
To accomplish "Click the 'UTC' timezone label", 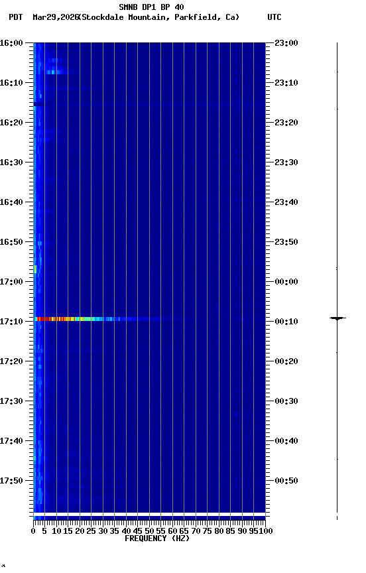I will (x=274, y=17).
